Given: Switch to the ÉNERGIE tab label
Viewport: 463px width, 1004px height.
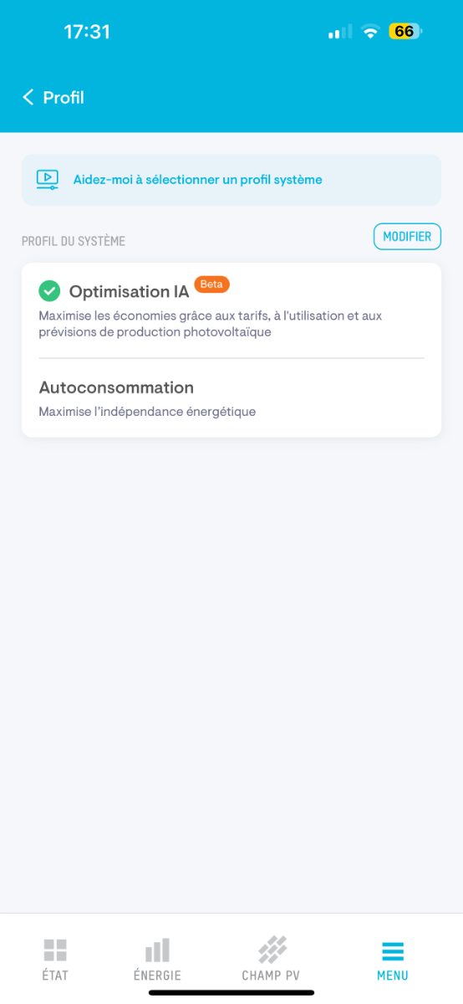Looking at the screenshot, I should [157, 976].
